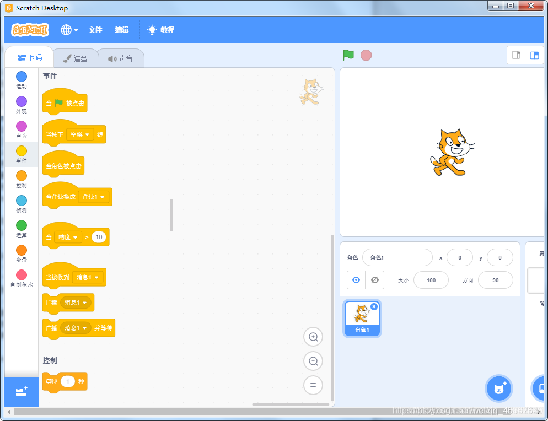
Task: Click the value 10 field
Action: tap(99, 237)
